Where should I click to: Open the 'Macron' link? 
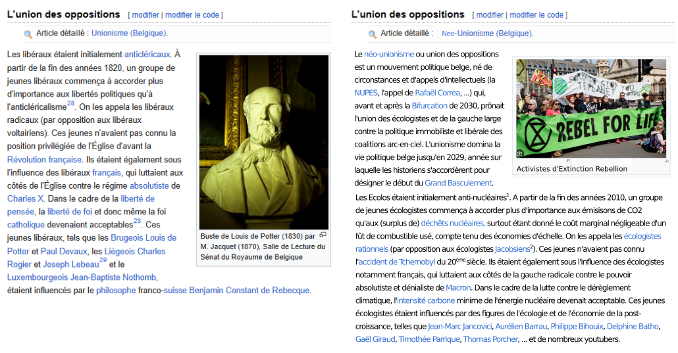tap(458, 287)
